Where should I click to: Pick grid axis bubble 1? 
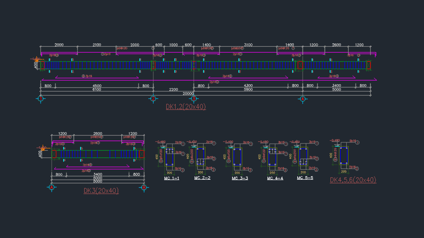40,99
